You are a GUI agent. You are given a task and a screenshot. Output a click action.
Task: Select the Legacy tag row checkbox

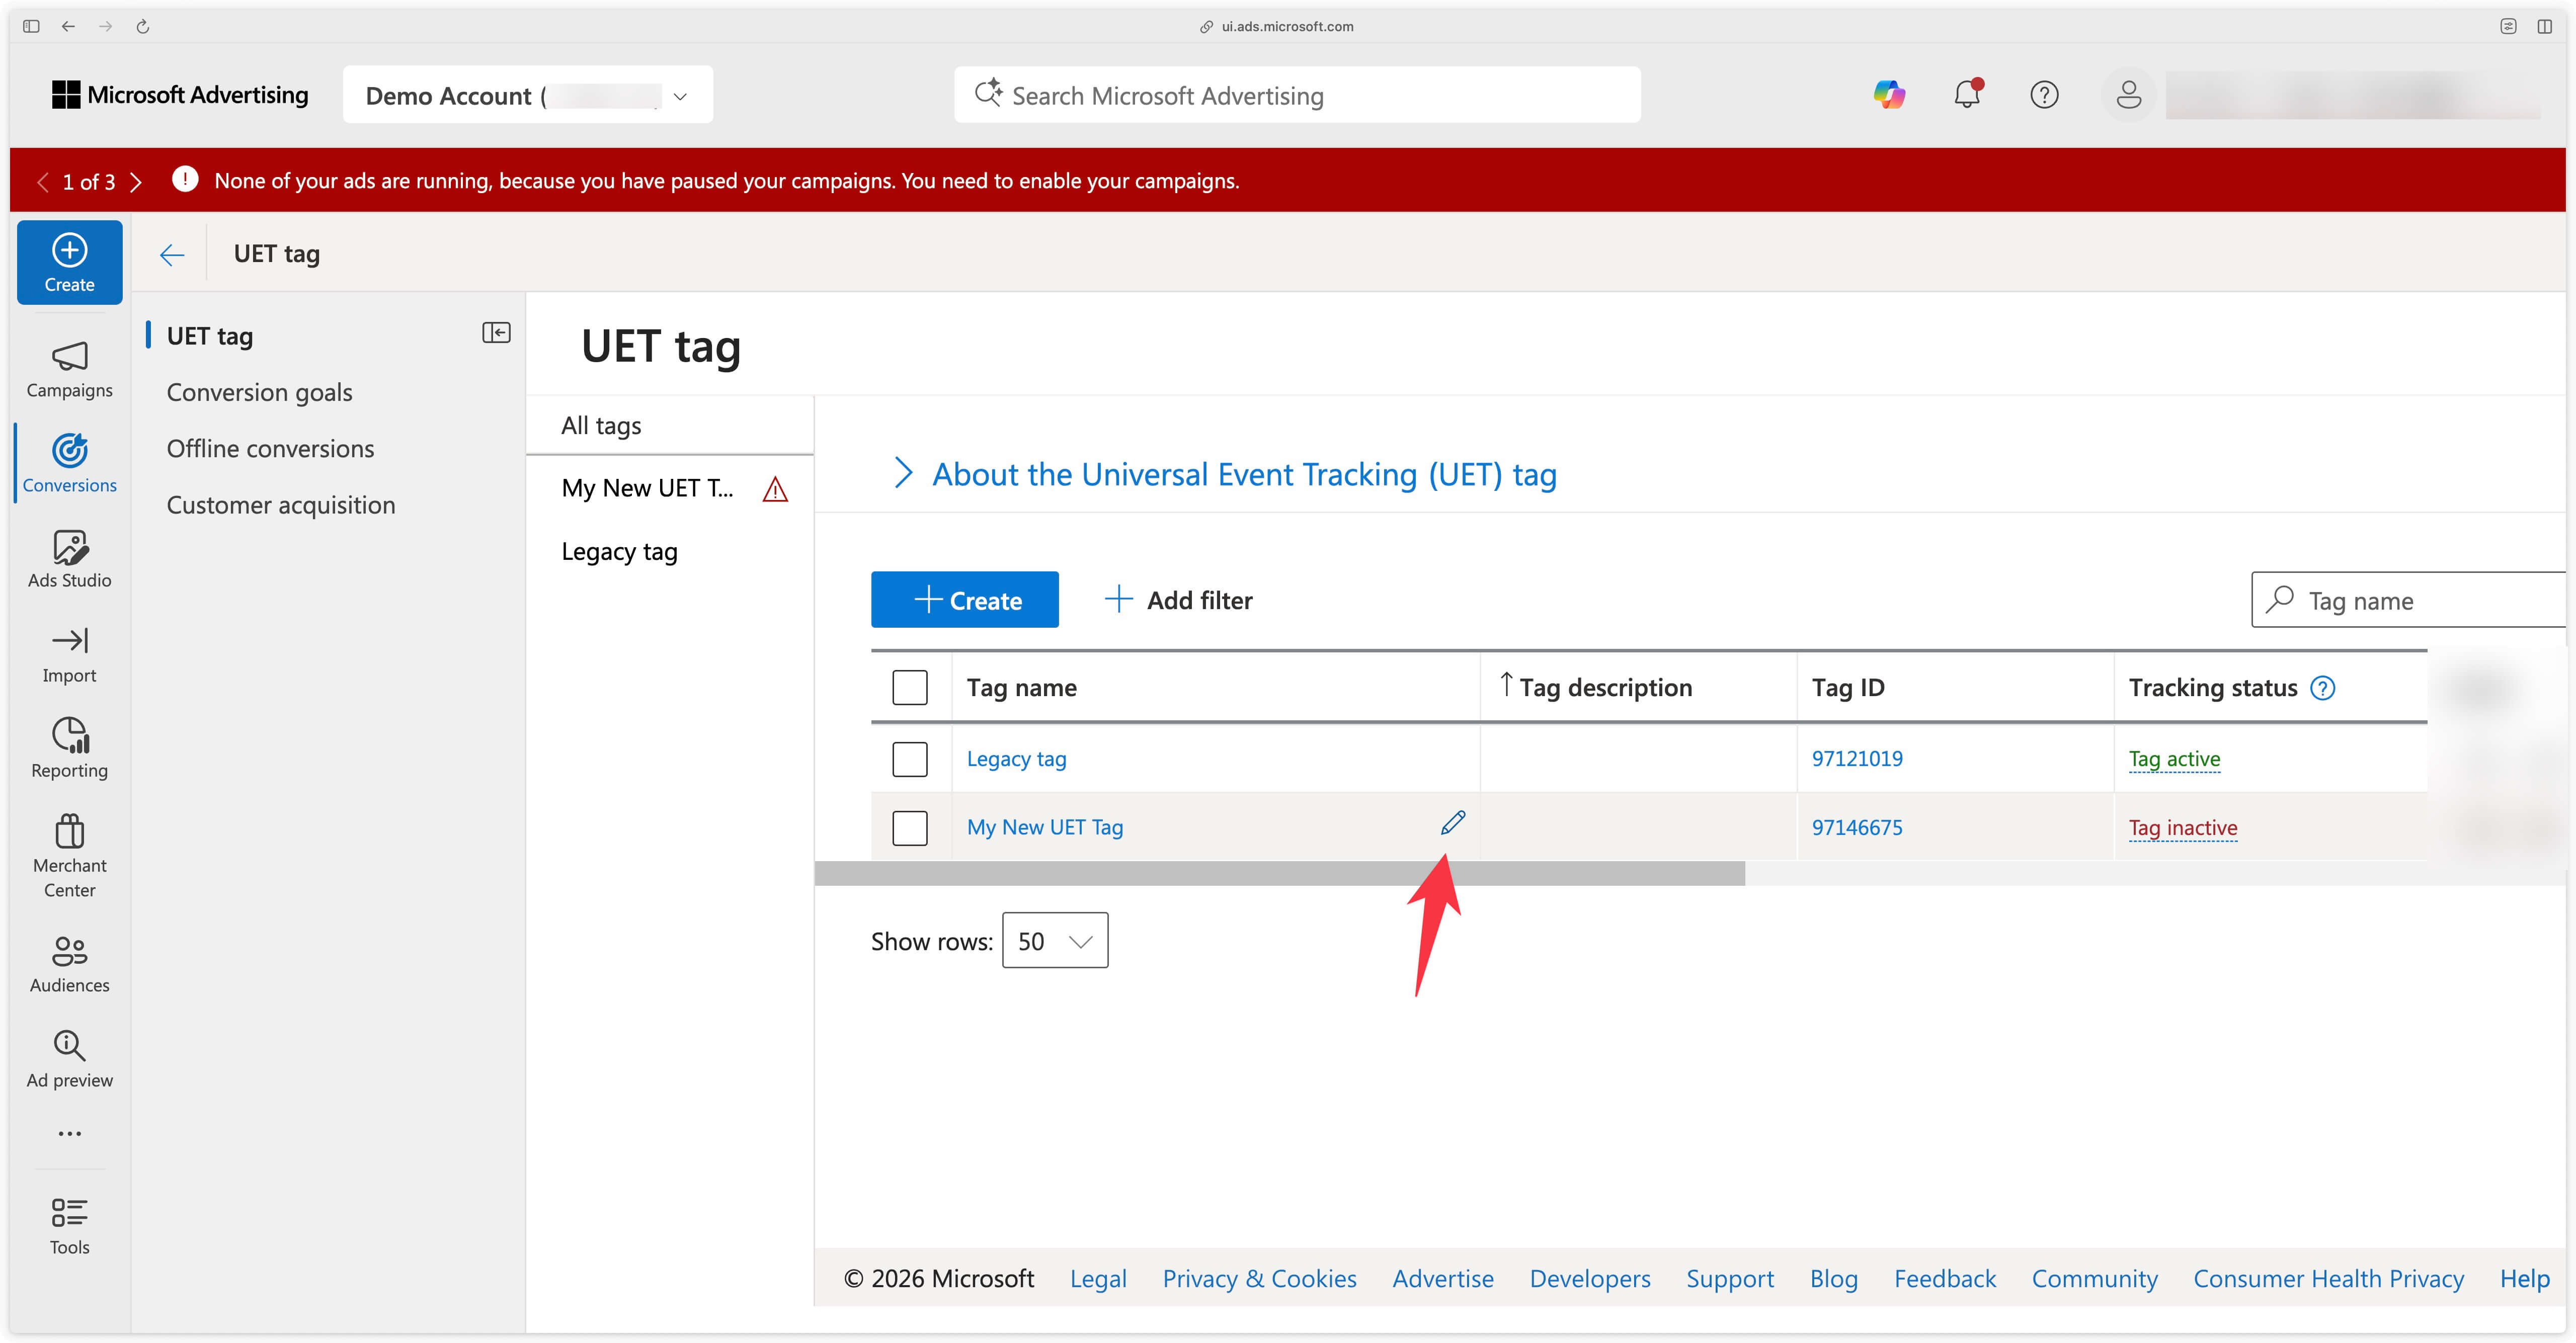[909, 758]
